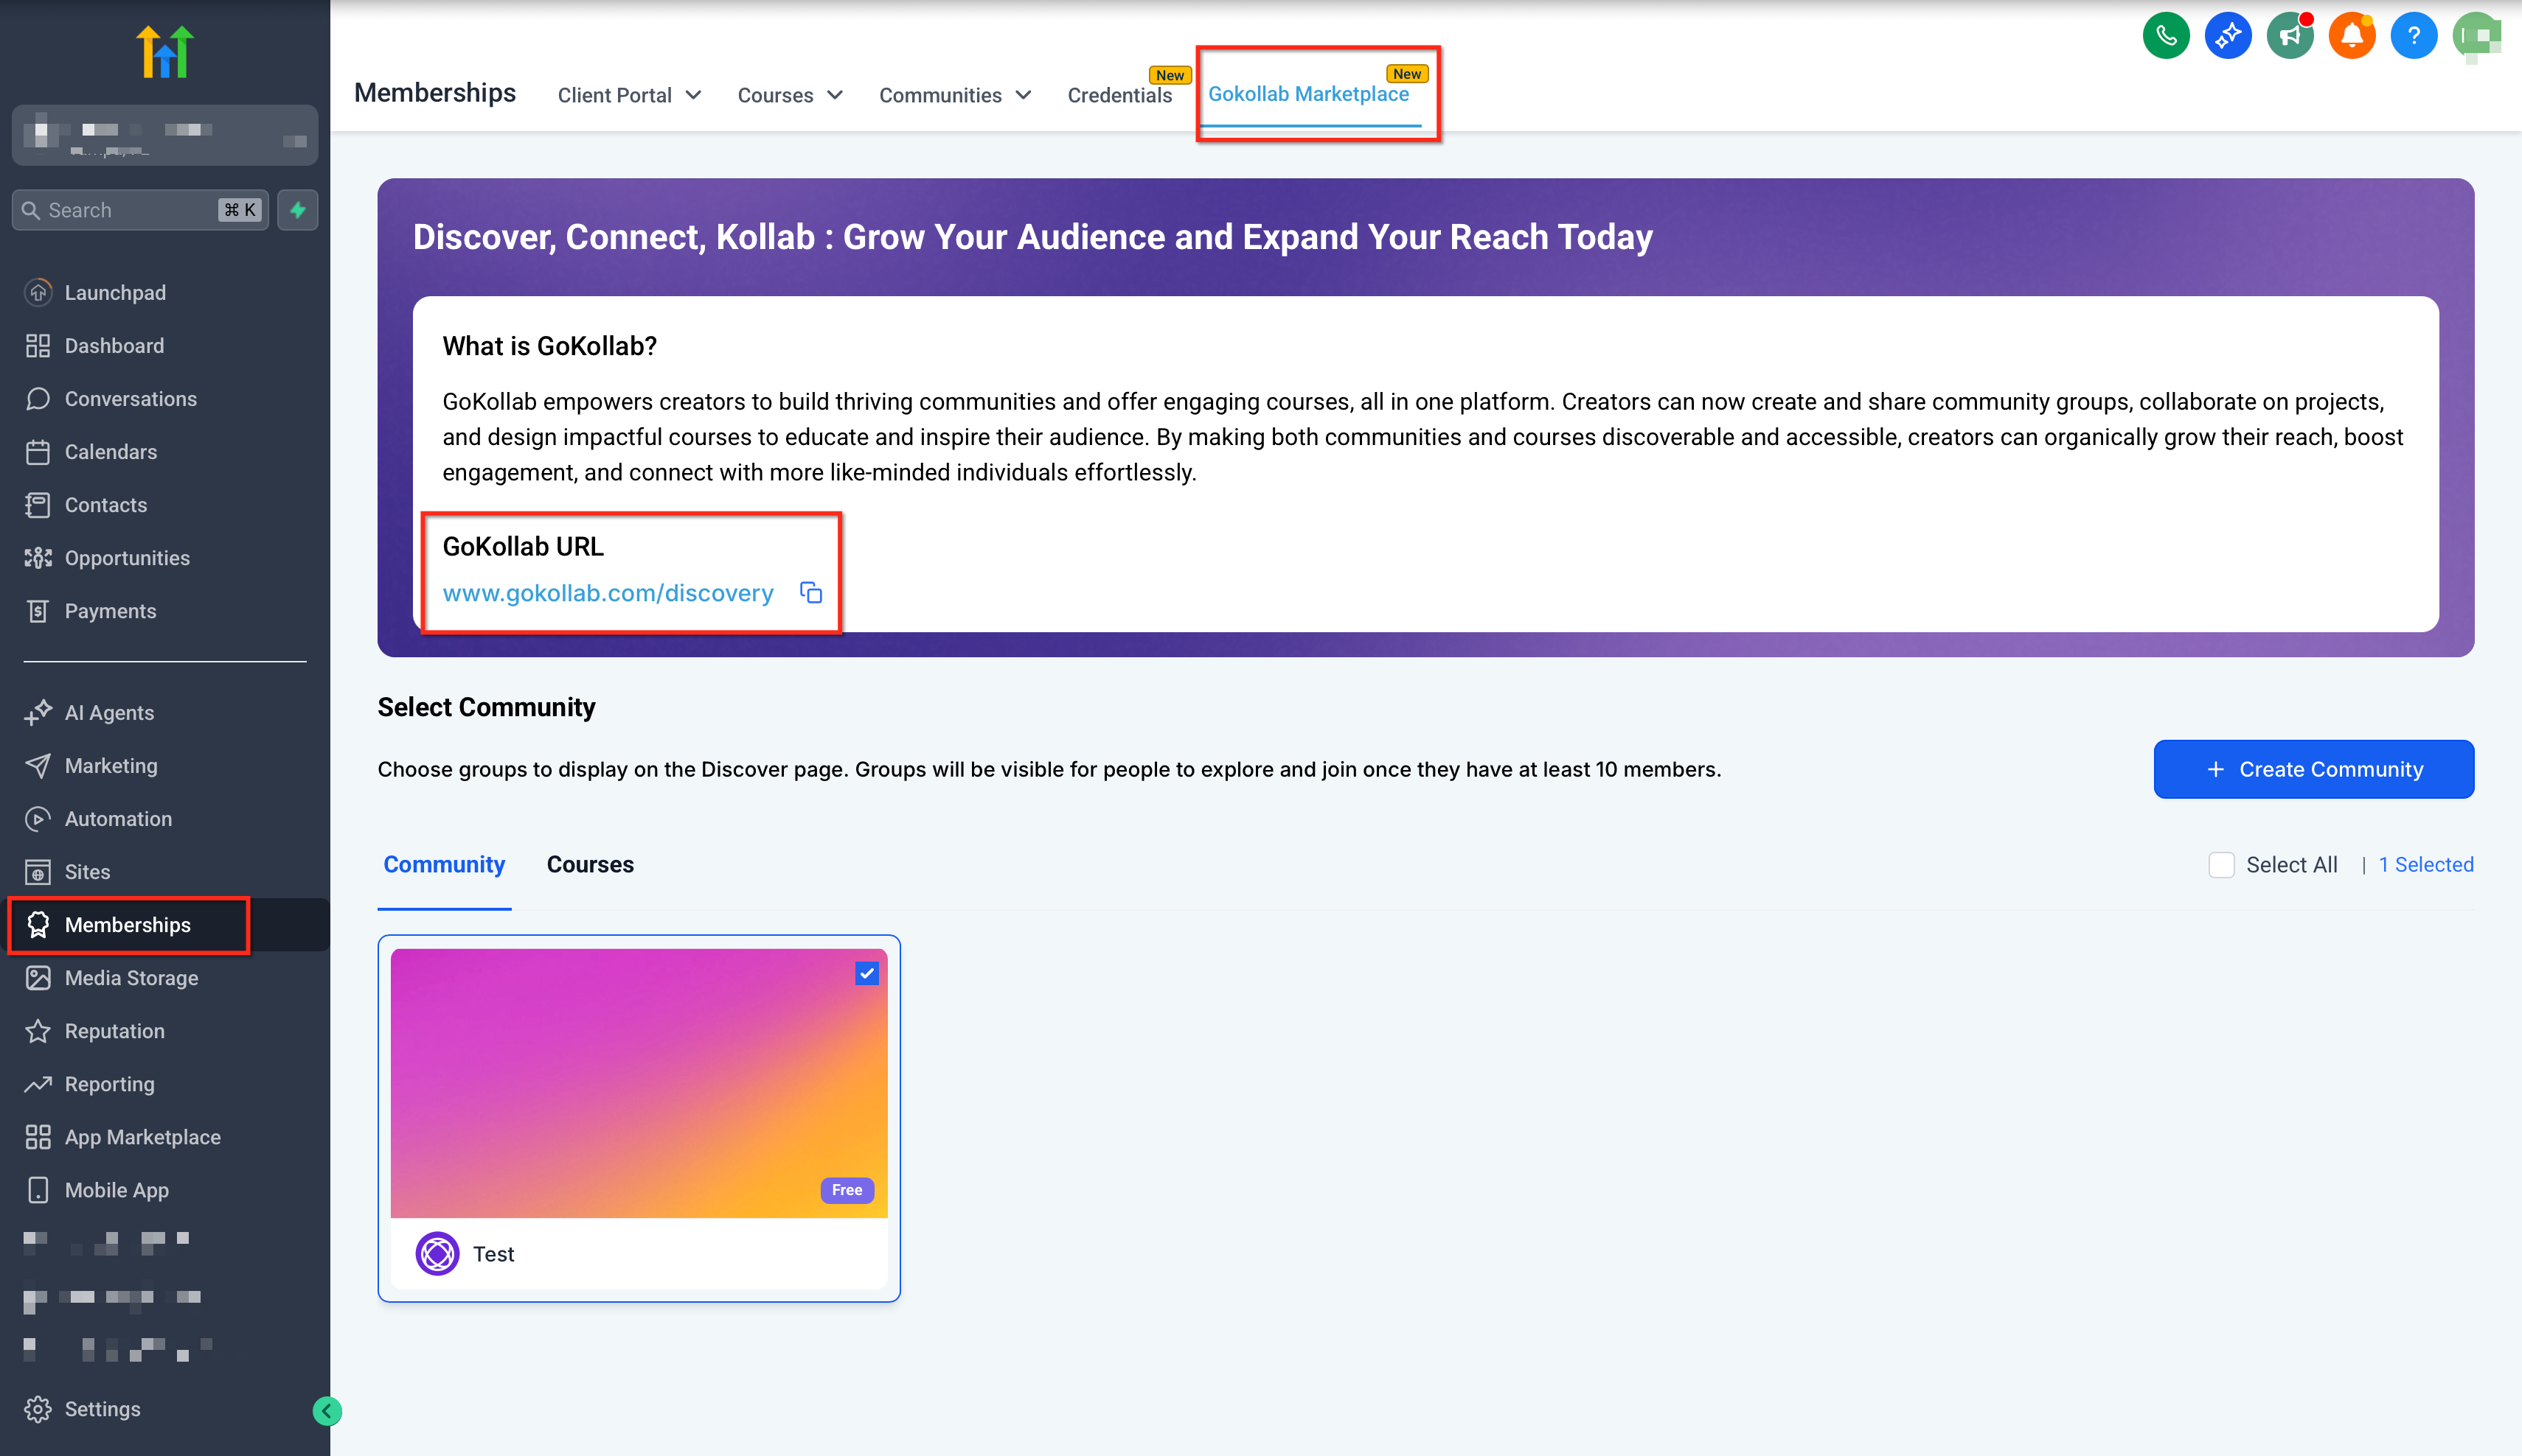Viewport: 2522px width, 1456px height.
Task: Open the Credentials tab
Action: coord(1119,95)
